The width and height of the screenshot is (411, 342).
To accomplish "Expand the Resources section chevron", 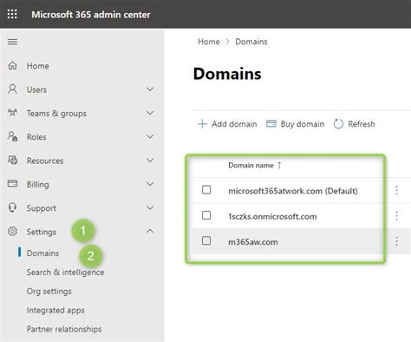I will (x=150, y=160).
